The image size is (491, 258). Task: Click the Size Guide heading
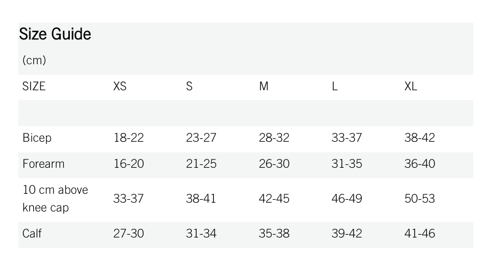55,34
